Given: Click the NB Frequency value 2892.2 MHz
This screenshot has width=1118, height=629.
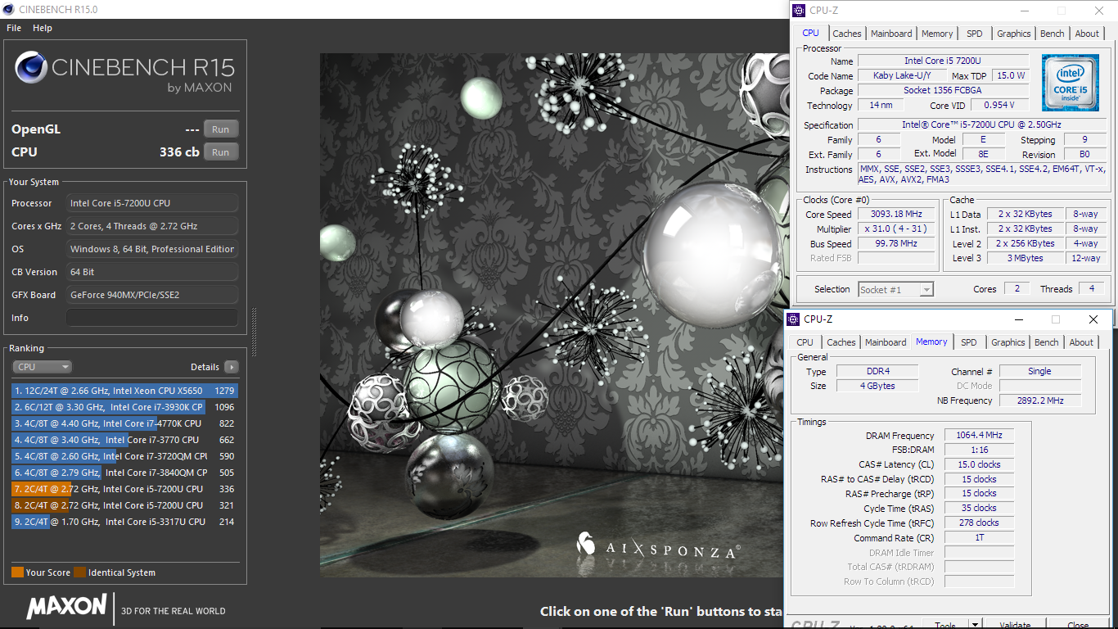Looking at the screenshot, I should 1039,400.
